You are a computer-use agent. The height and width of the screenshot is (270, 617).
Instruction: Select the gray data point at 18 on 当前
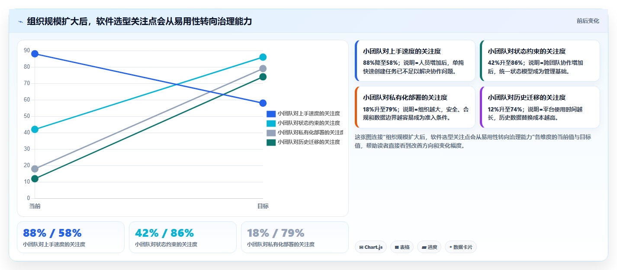pos(35,169)
